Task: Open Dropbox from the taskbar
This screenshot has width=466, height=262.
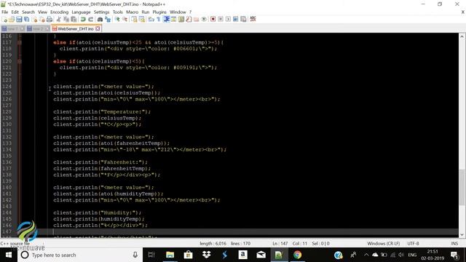Action: [206, 255]
